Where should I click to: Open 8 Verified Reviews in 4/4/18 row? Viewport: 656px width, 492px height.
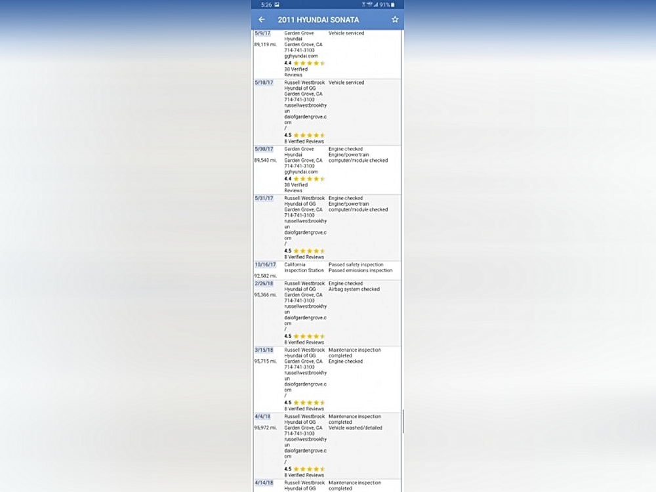(304, 475)
